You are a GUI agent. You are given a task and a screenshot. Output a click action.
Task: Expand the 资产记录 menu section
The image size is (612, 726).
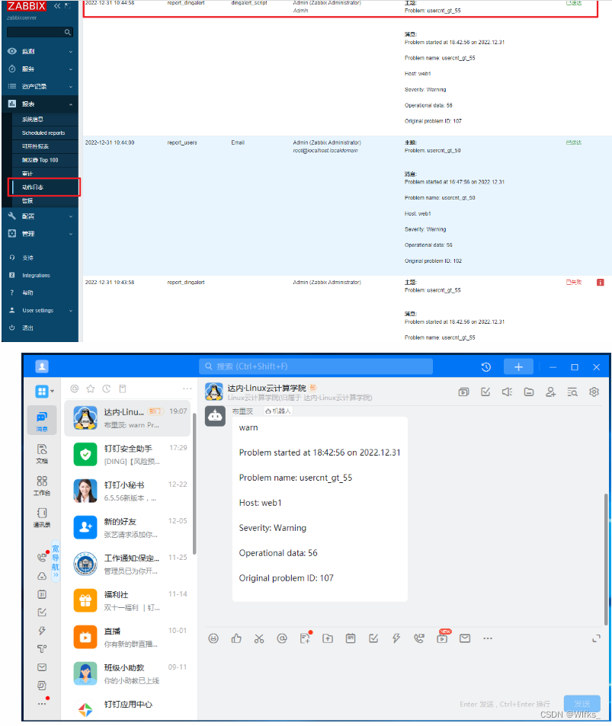pos(40,87)
